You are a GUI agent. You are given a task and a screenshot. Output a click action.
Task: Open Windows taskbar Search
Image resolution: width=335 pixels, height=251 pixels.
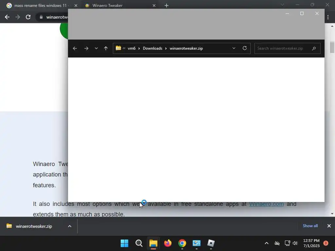click(139, 243)
